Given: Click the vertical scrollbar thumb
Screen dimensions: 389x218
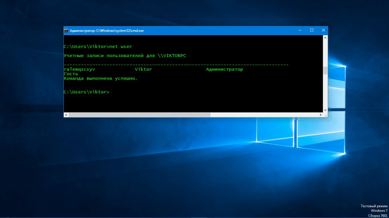Looking at the screenshot, I should 325,70.
